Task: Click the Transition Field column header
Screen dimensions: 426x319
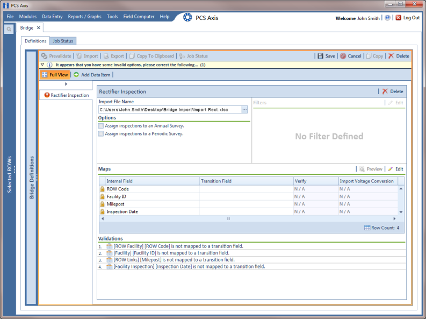Action: [x=246, y=181]
